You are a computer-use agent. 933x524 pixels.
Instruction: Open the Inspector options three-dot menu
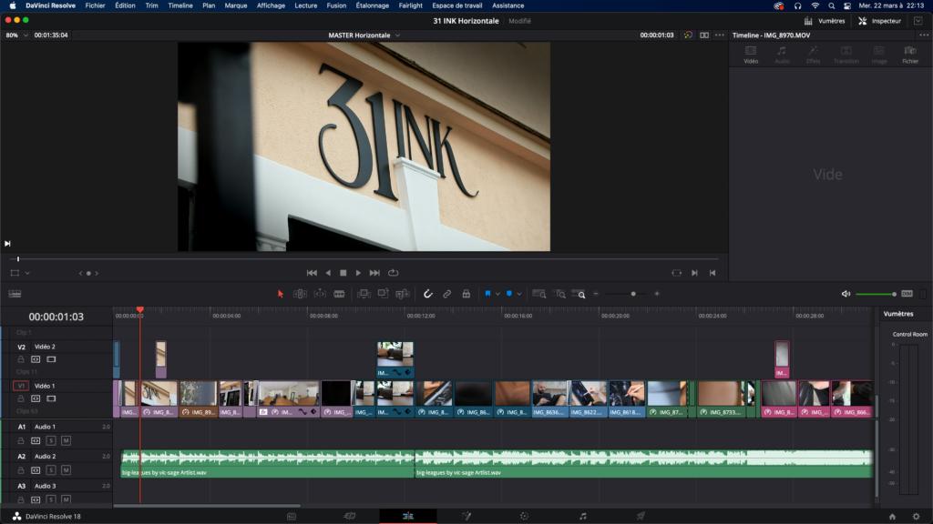tap(924, 35)
